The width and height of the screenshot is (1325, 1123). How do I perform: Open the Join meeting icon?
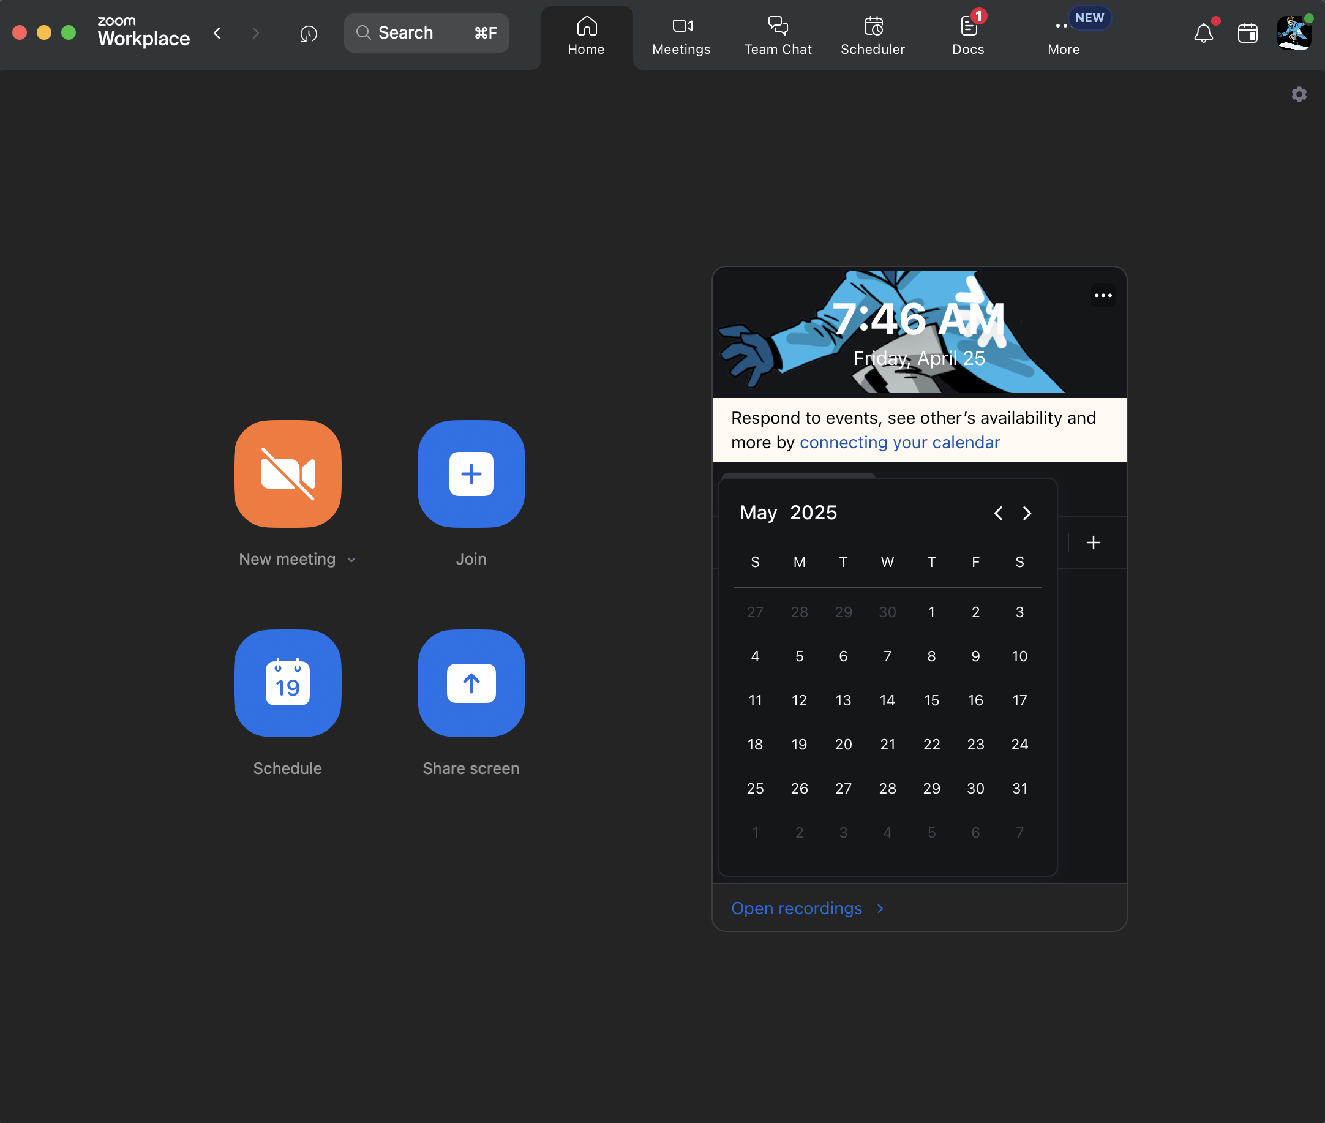click(470, 475)
